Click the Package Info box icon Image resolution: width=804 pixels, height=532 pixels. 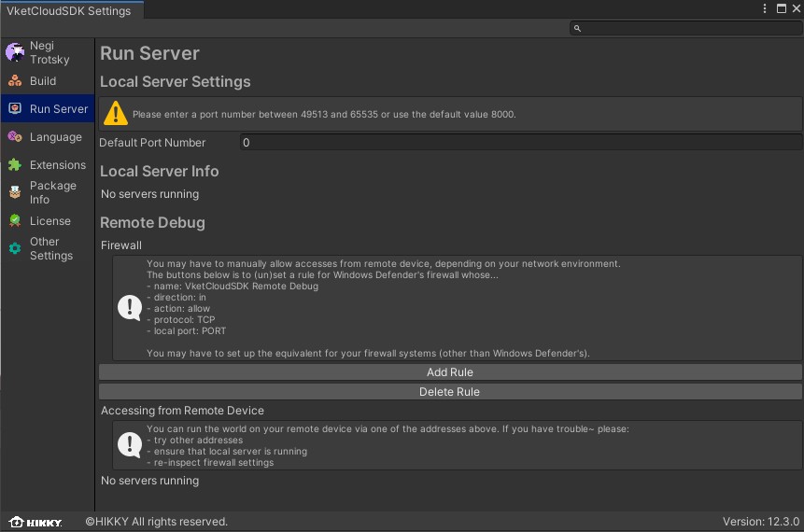pyautogui.click(x=15, y=192)
